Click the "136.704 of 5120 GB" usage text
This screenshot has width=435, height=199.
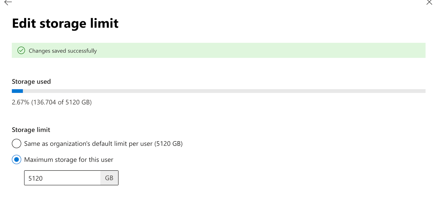(62, 102)
